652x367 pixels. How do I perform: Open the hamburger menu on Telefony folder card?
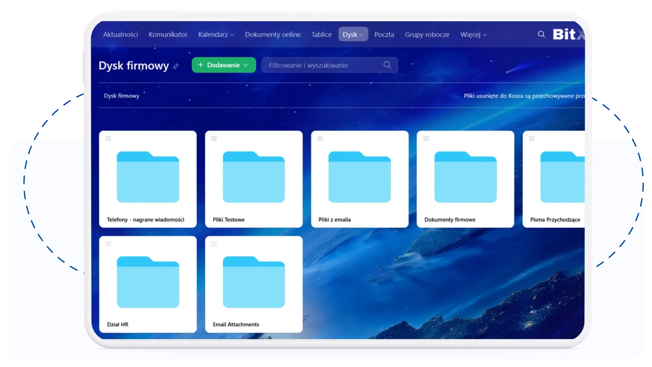tap(108, 138)
